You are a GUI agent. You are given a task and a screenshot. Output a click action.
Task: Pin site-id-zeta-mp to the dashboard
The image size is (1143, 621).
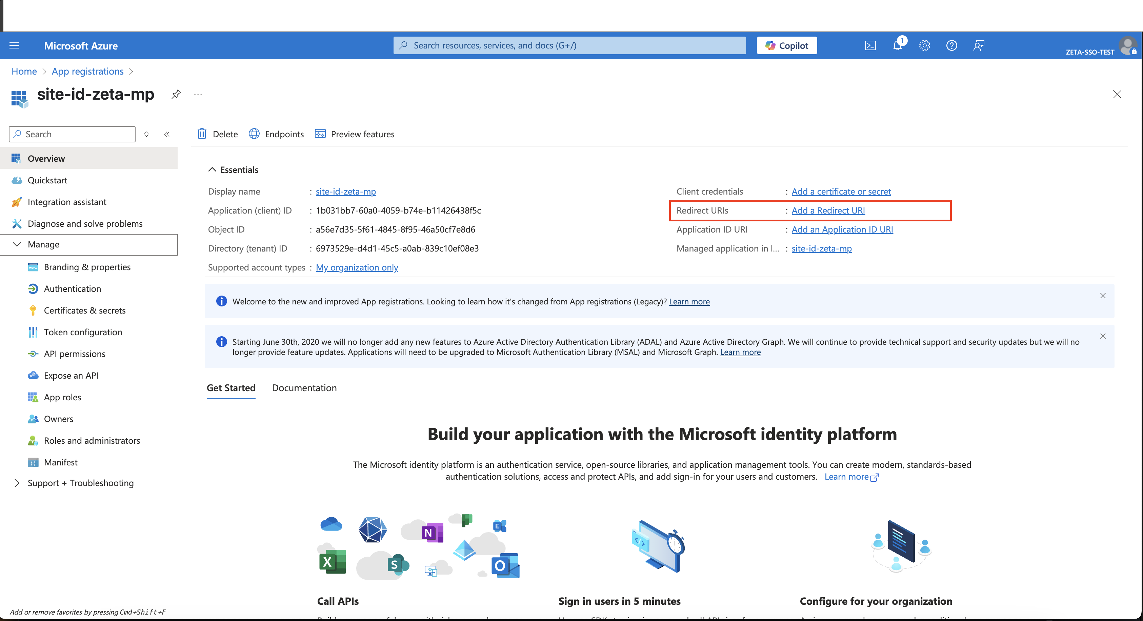(x=176, y=94)
